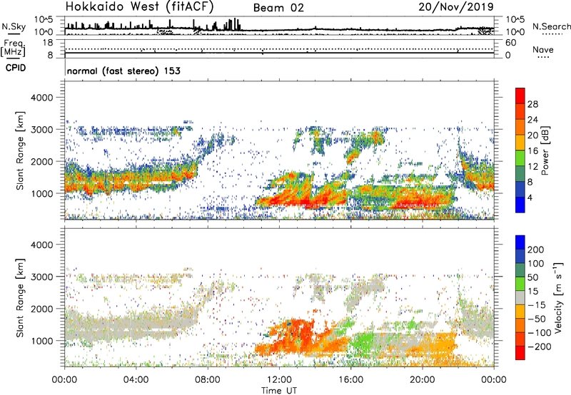
Task: Select the 'Beam 02' label
Action: click(x=278, y=8)
